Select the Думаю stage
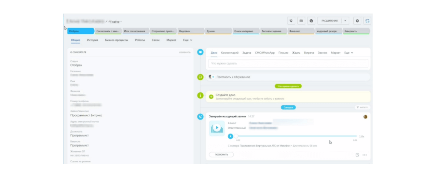Viewport: 436px width, 173px height. click(219, 31)
